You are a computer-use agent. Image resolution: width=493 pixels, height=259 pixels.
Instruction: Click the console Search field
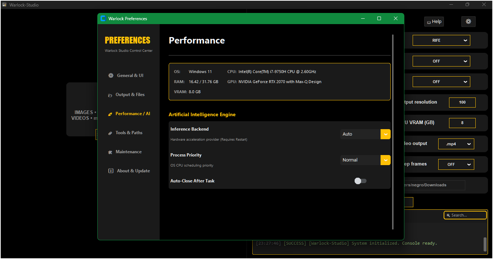coord(465,215)
